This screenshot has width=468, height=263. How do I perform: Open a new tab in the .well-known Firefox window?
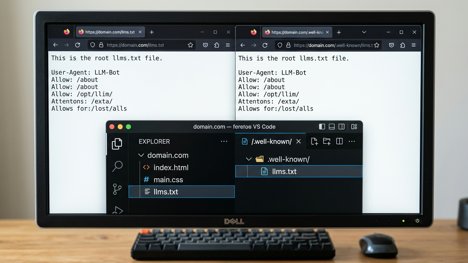[339, 32]
